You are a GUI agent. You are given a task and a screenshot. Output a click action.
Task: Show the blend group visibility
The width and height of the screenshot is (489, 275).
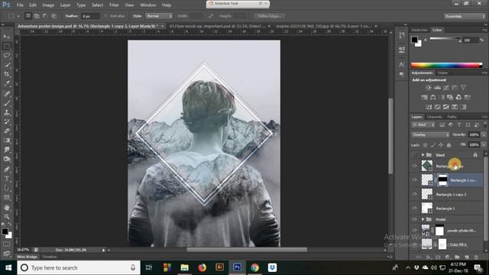coord(414,154)
